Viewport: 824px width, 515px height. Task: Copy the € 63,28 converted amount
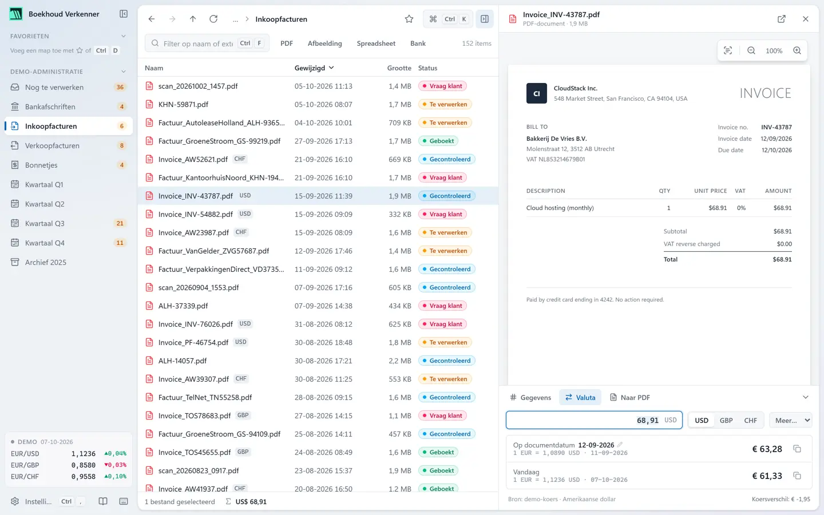click(x=797, y=449)
